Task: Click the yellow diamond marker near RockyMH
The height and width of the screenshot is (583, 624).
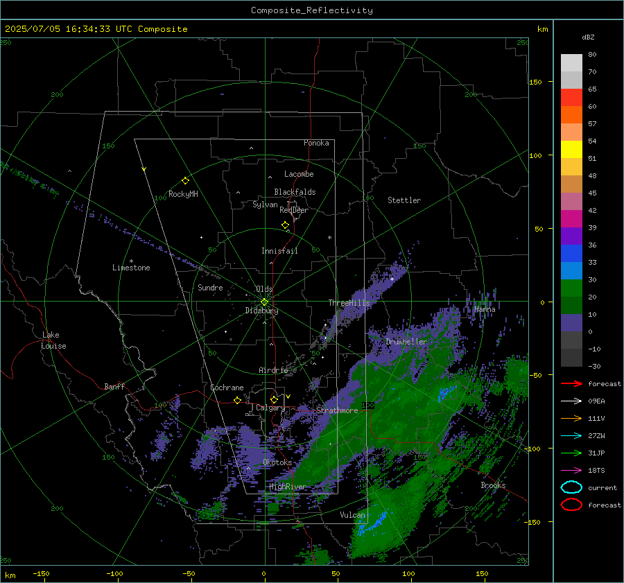Action: (185, 181)
